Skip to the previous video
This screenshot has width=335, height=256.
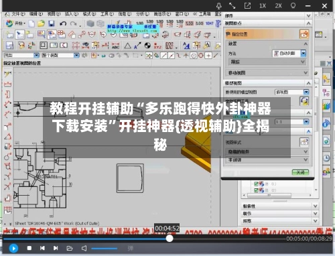click(x=42, y=248)
